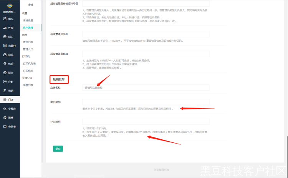Click the 打印机 submenu heading
This screenshot has height=178, width=288.
tap(26, 56)
